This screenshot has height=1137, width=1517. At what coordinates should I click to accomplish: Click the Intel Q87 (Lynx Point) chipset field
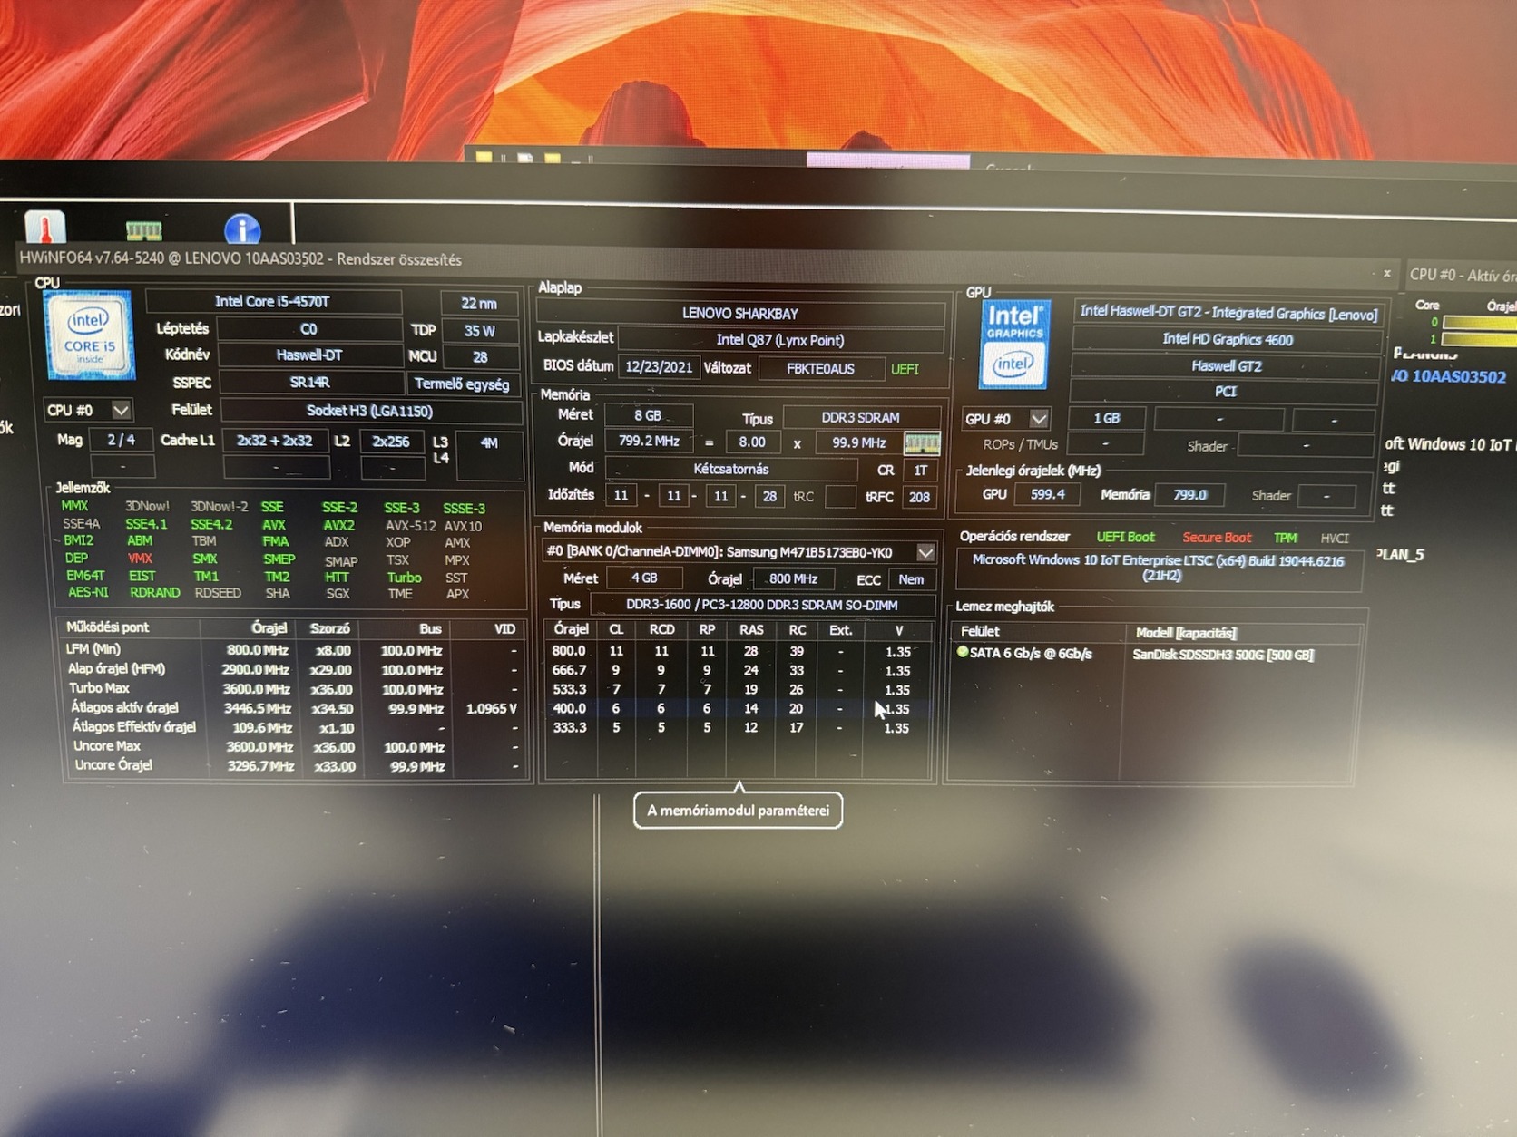click(780, 340)
